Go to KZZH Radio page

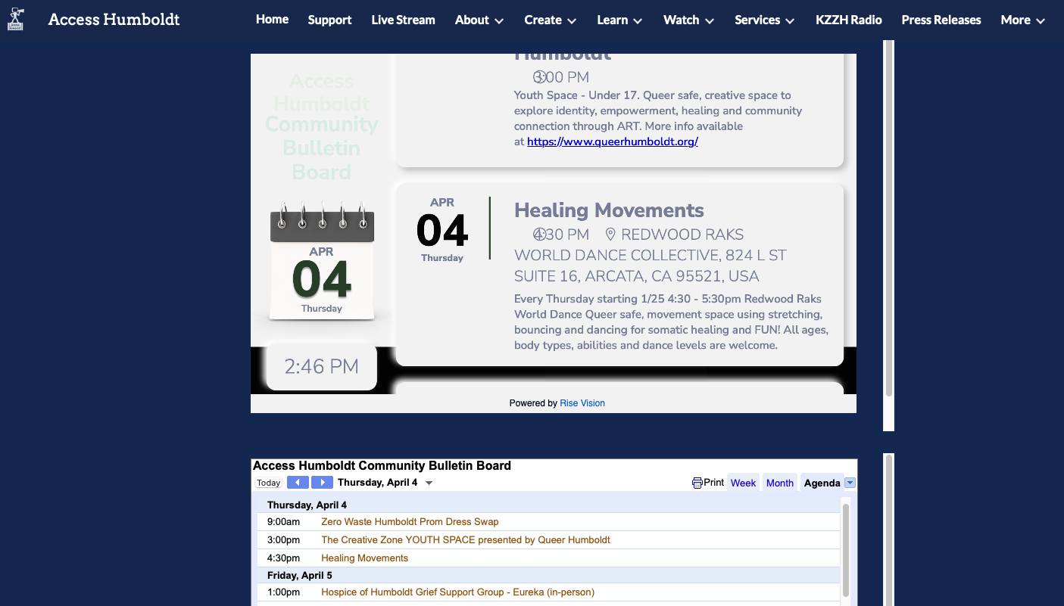(x=848, y=20)
